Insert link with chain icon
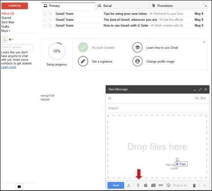Image resolution: width=212 pixels, height=191 pixels. (161, 185)
